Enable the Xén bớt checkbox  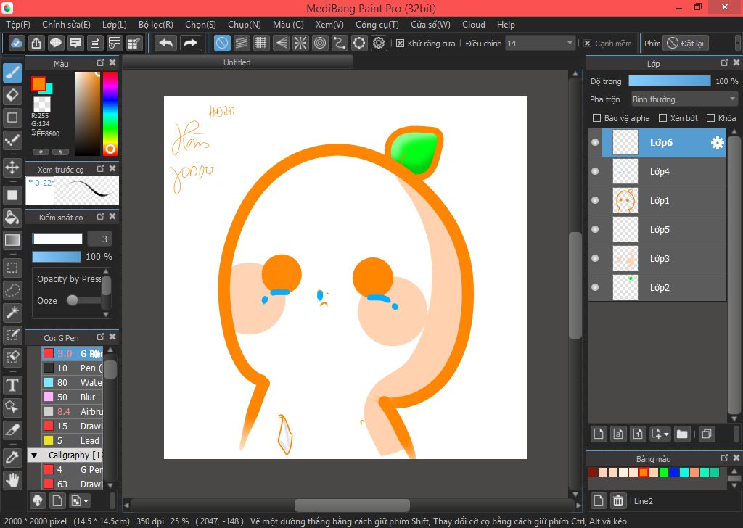point(663,118)
